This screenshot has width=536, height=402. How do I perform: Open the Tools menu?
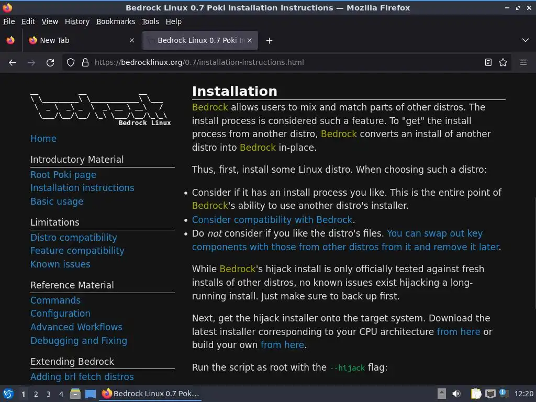click(150, 21)
